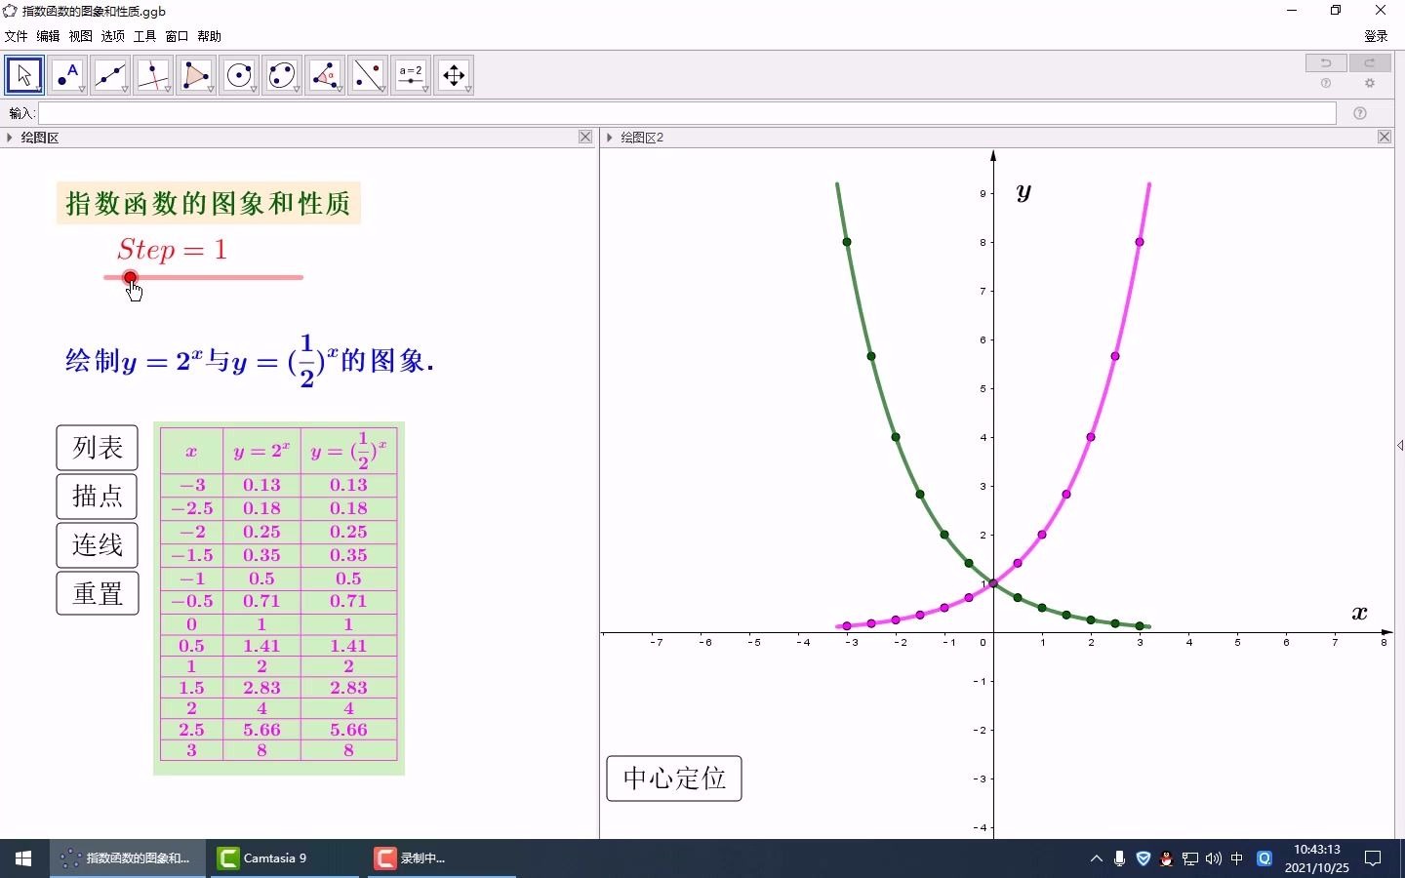Open Angle tool submenu arrow

pos(340,90)
